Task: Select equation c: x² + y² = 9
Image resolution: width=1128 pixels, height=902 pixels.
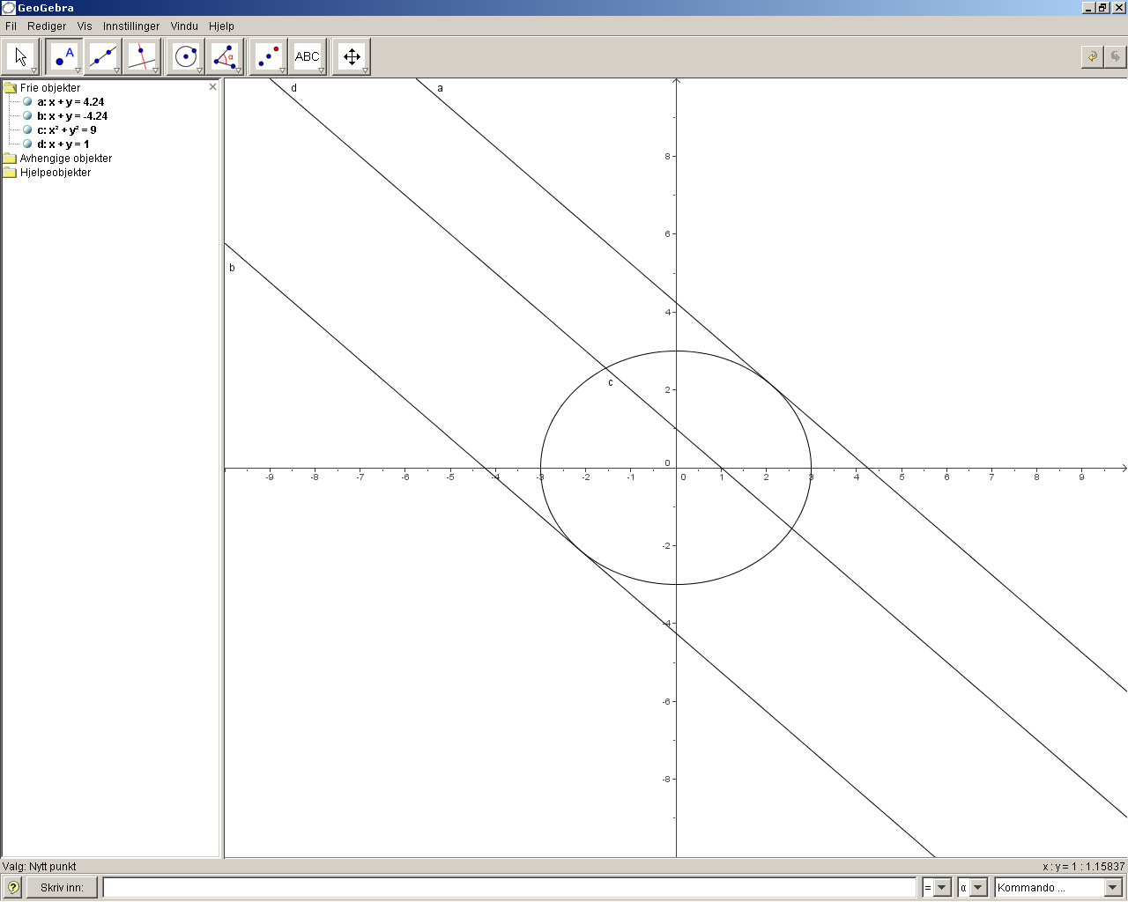Action: click(67, 130)
